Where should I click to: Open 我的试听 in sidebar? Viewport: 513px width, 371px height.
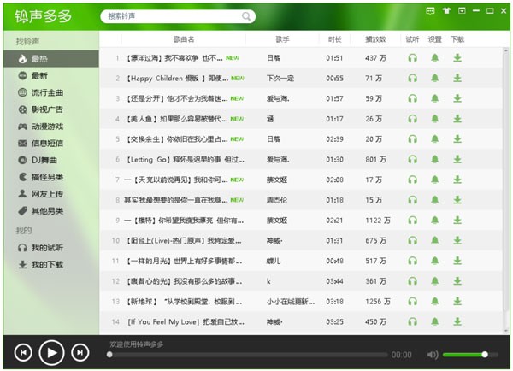coord(47,247)
